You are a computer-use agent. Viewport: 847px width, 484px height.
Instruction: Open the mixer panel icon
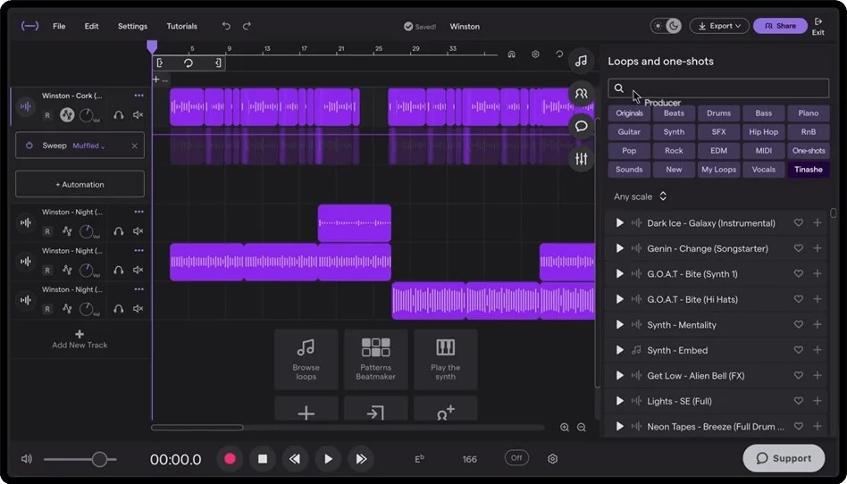(x=581, y=159)
